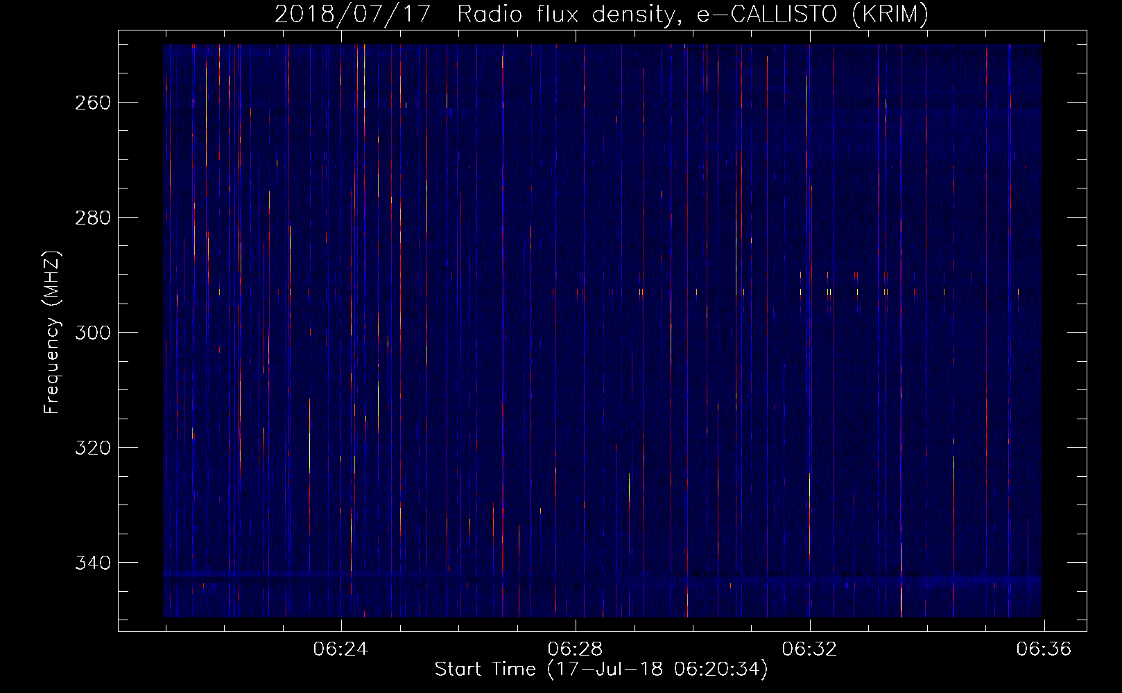Screen dimensions: 1122x693
Task: Click the 06:32 time tick label
Action: (809, 649)
